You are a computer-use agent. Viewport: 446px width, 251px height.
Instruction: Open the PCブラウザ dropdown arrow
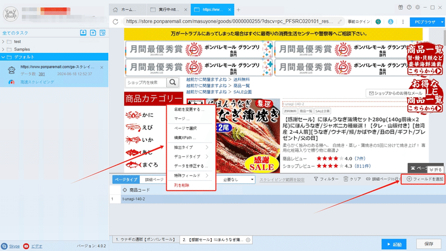click(x=442, y=22)
